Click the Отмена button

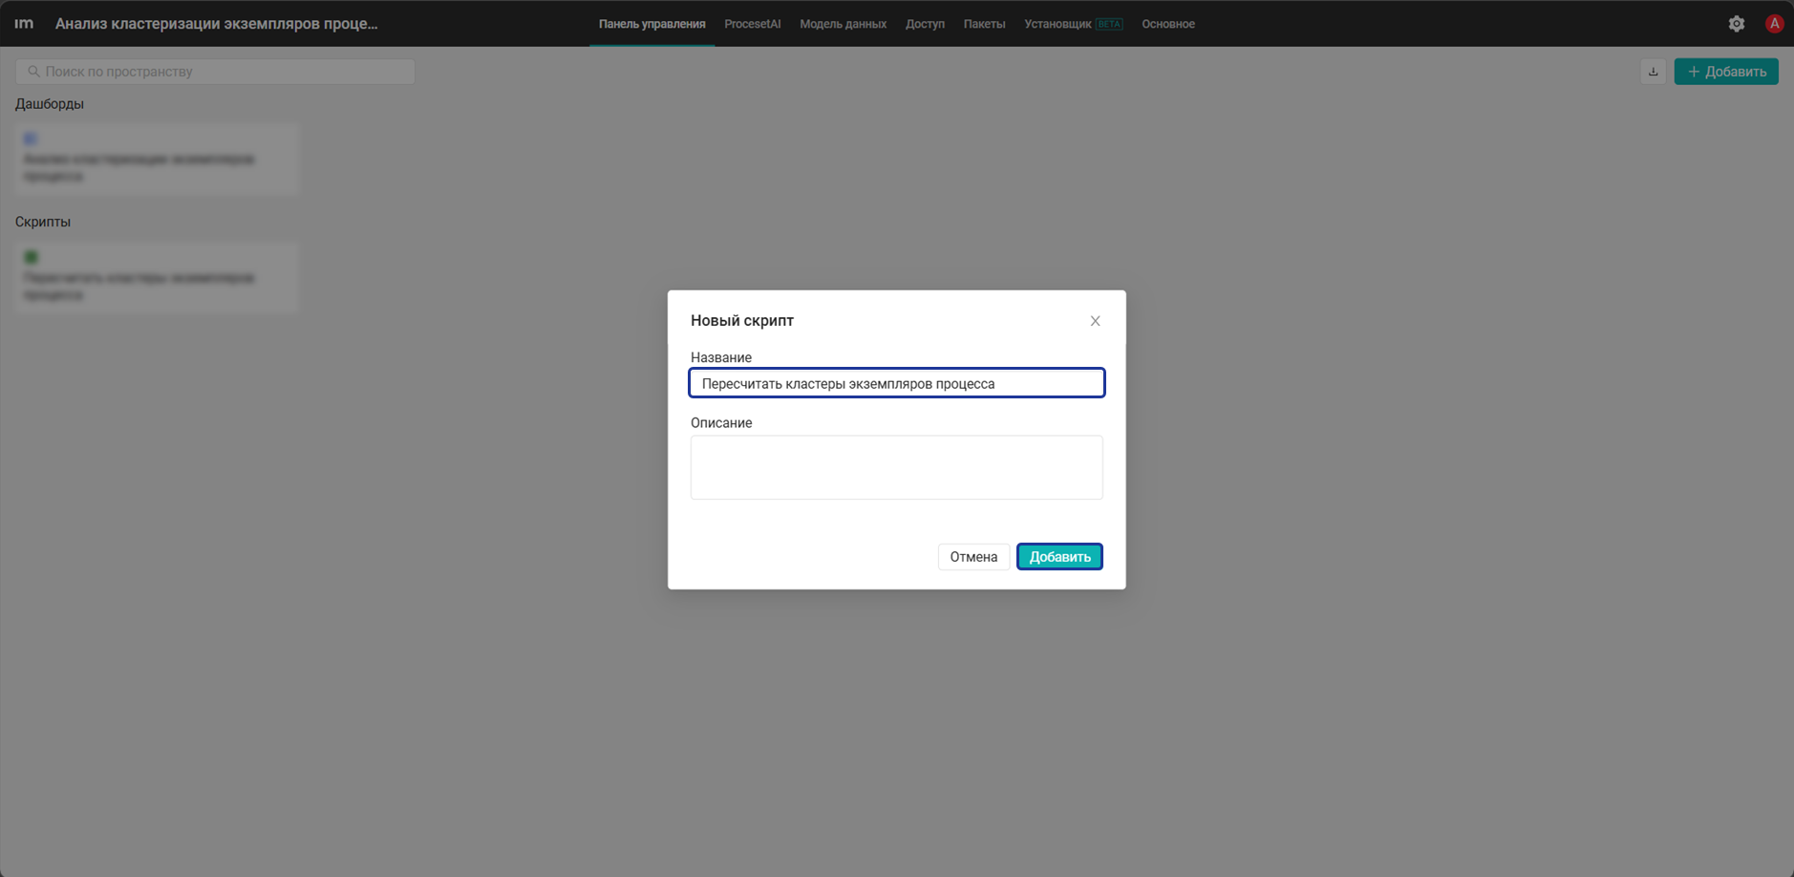point(973,557)
